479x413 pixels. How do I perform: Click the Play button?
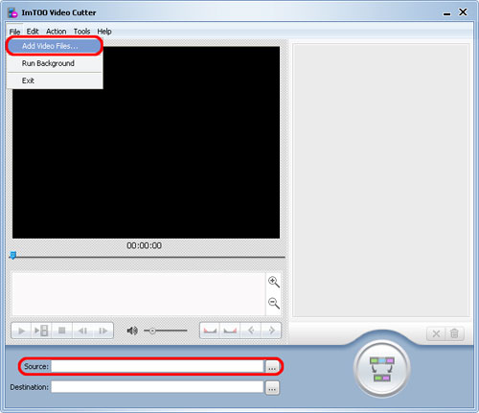tap(21, 331)
